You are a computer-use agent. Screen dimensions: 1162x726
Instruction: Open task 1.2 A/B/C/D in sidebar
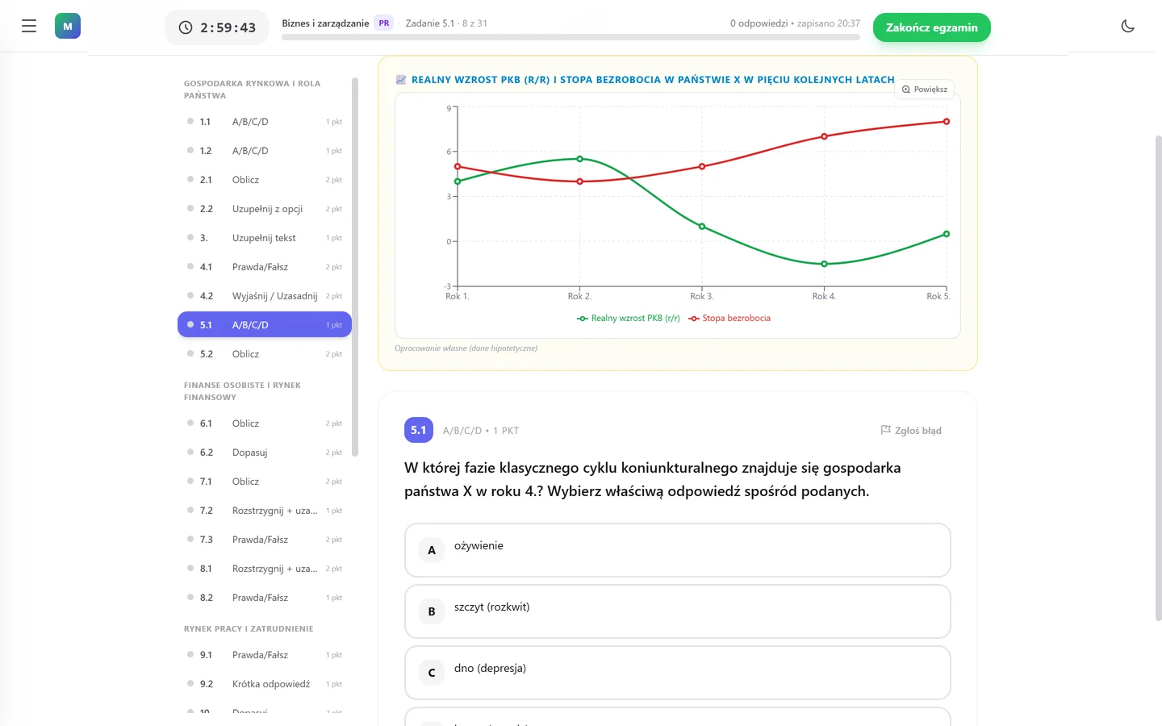[265, 151]
